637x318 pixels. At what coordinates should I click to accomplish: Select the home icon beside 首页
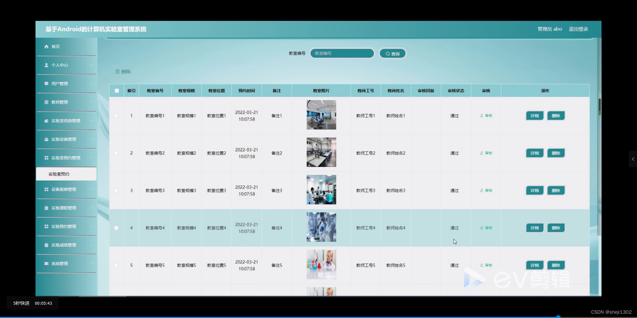46,46
